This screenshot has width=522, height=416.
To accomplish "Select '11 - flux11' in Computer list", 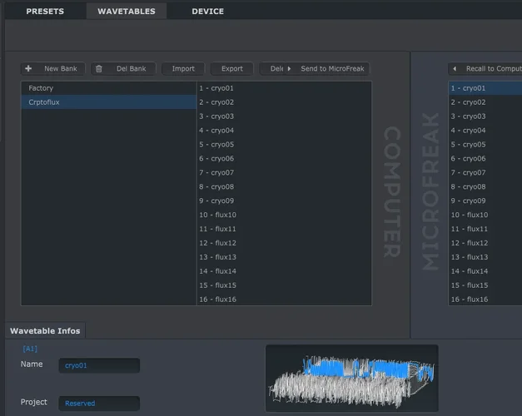I will [284, 229].
